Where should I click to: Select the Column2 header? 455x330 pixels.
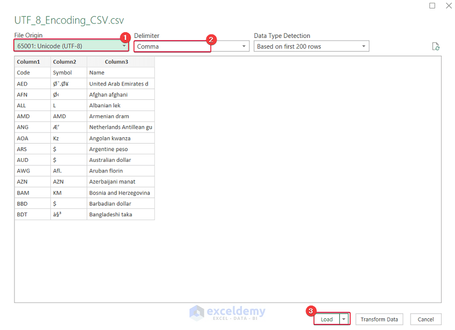click(x=64, y=61)
